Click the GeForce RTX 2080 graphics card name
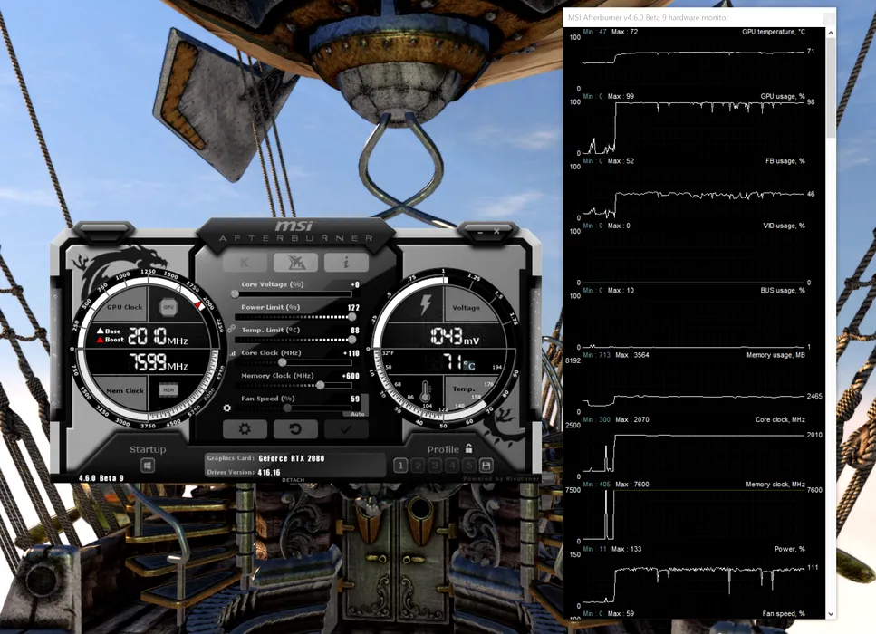This screenshot has width=876, height=634. pyautogui.click(x=292, y=458)
